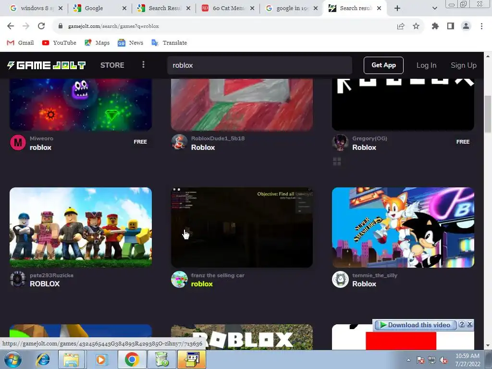The width and height of the screenshot is (492, 369).
Task: Close the '60 Cat Mem' tab
Action: tap(252, 8)
